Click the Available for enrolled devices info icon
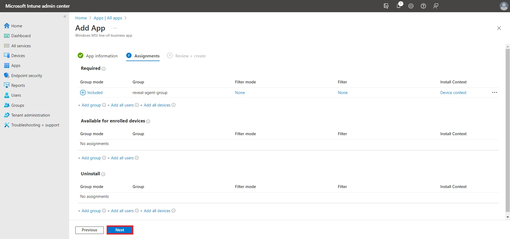510x239 pixels. [x=148, y=121]
